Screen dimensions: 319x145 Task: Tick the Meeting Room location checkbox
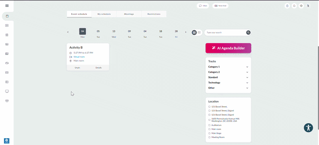click(x=210, y=137)
